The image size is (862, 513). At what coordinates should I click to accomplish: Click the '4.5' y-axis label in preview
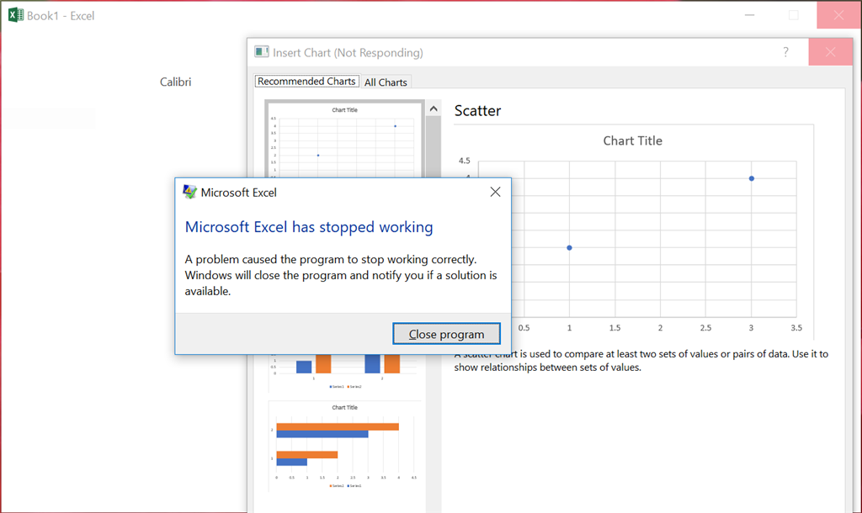click(x=465, y=161)
